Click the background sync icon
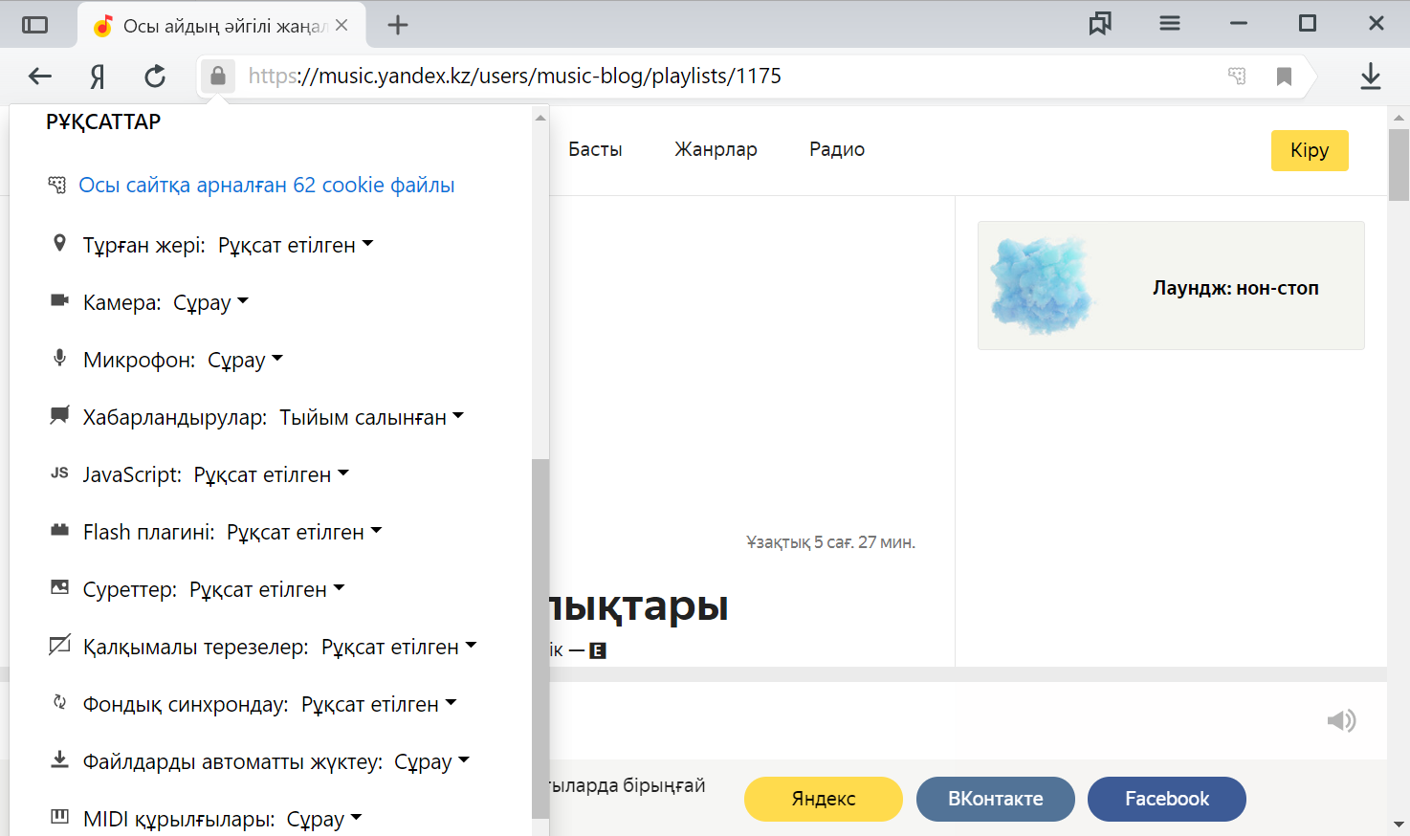1410x836 pixels. coord(59,702)
